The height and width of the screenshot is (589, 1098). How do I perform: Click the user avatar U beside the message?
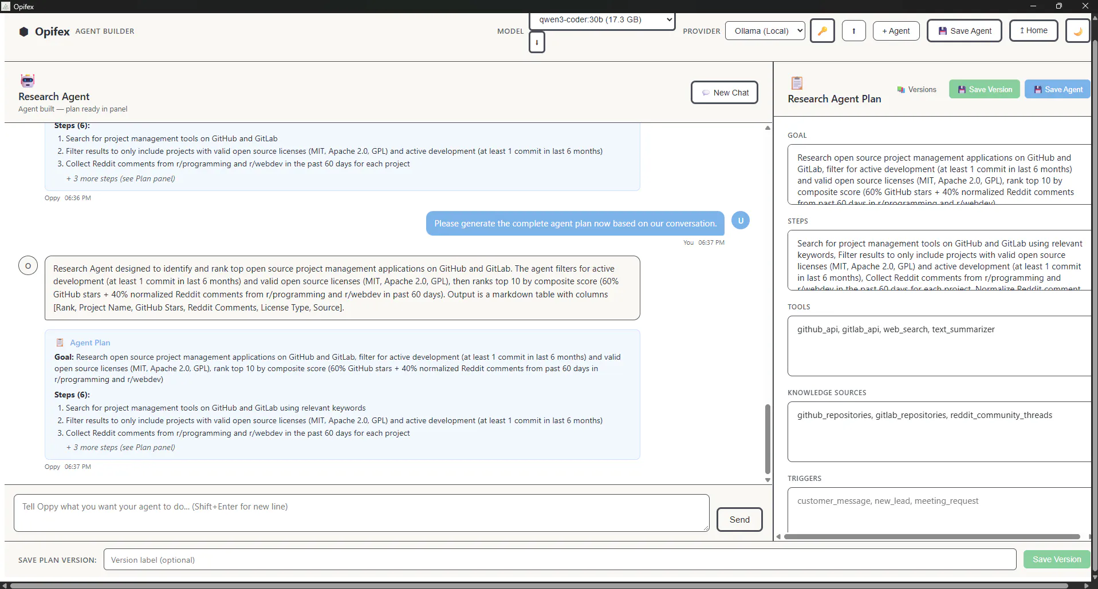(741, 220)
